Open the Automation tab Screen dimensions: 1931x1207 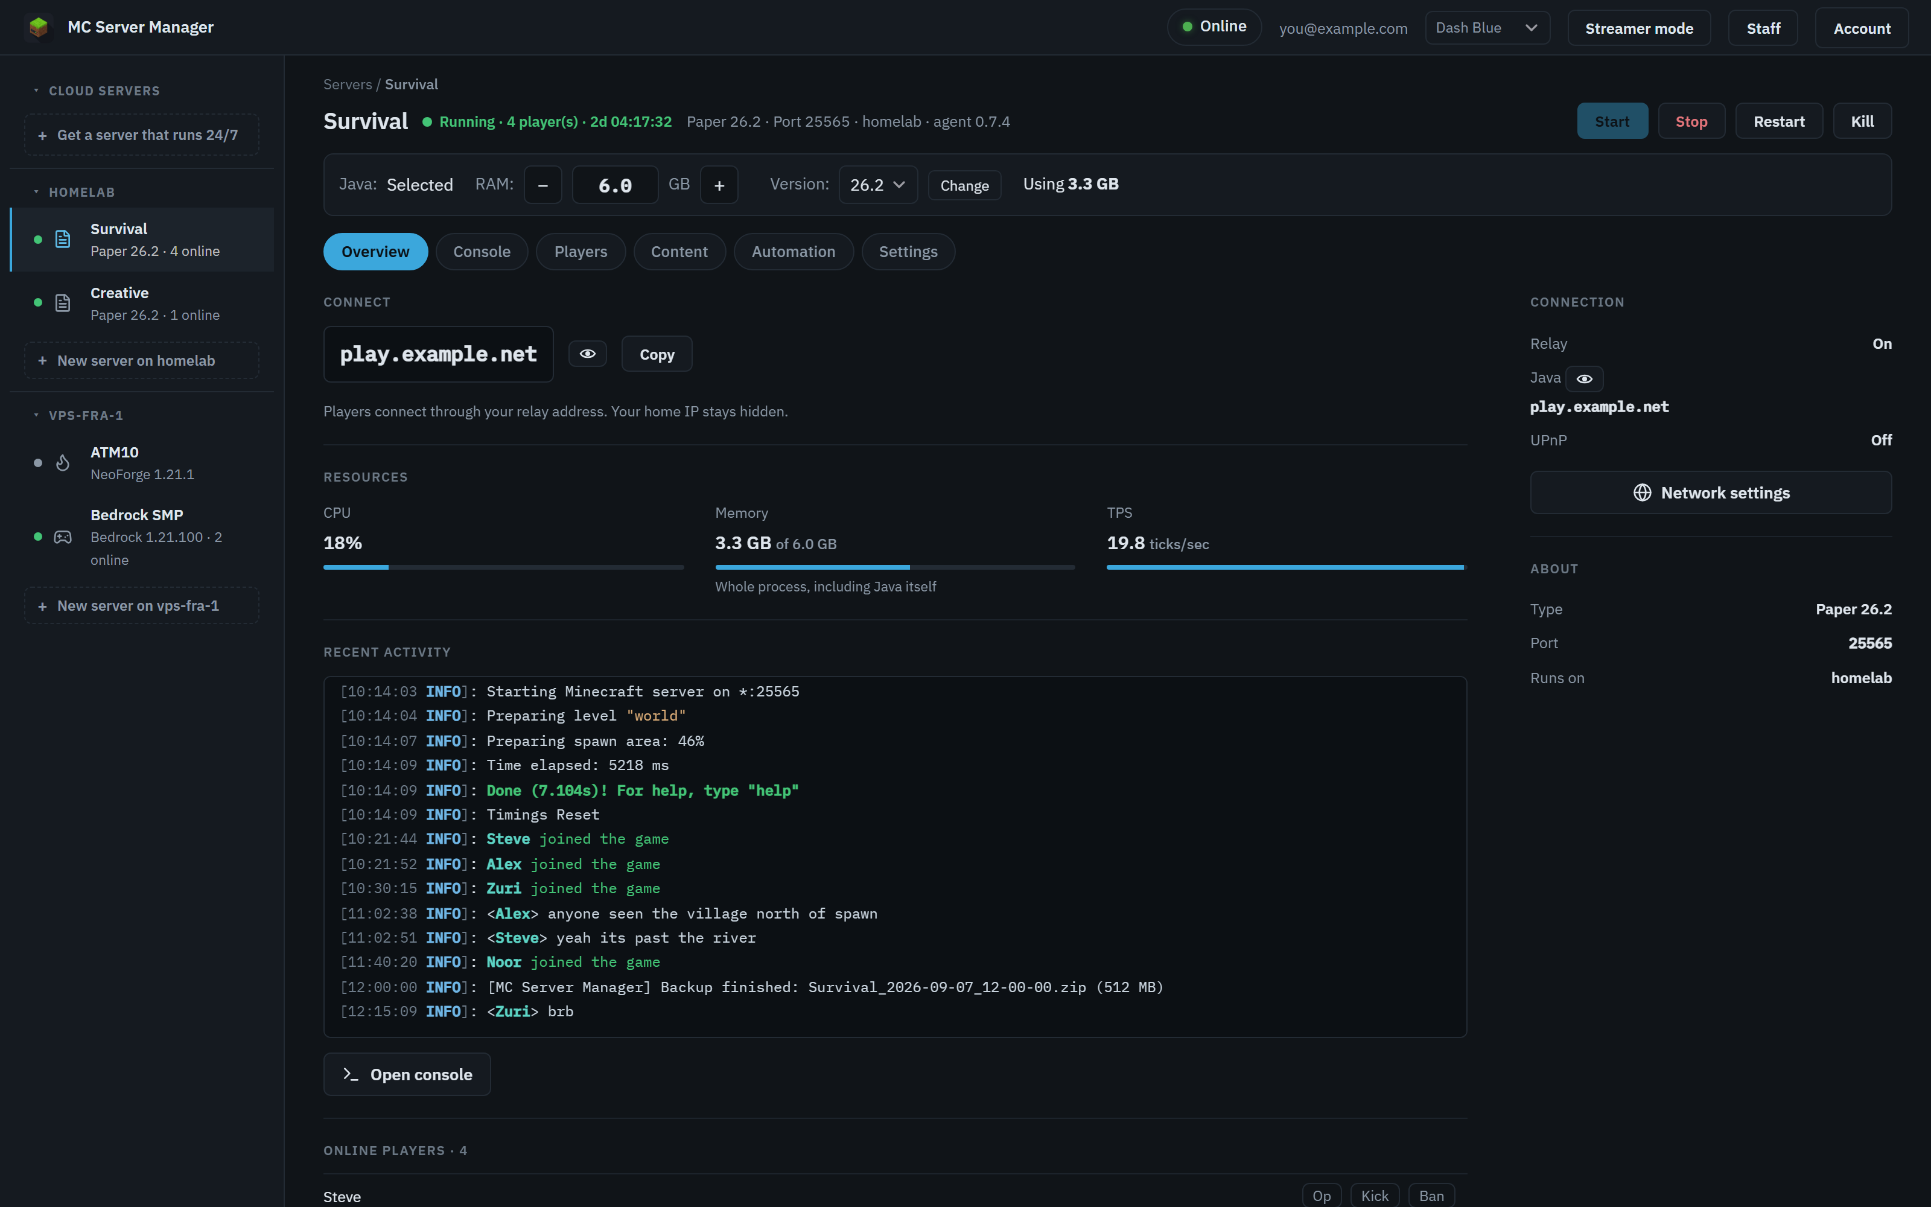click(793, 252)
